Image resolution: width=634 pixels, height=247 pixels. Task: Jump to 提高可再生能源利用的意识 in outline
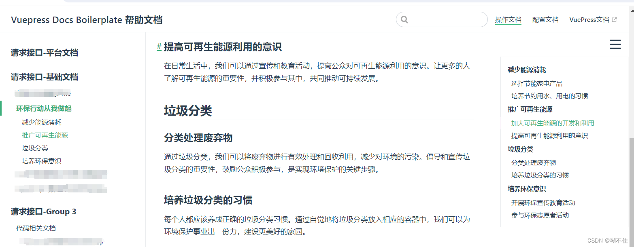coord(549,135)
